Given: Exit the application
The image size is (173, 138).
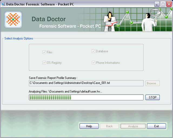Looking at the screenshot, I should tap(157, 126).
